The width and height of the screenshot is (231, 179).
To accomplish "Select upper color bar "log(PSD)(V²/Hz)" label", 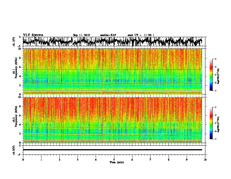I will point(218,76).
